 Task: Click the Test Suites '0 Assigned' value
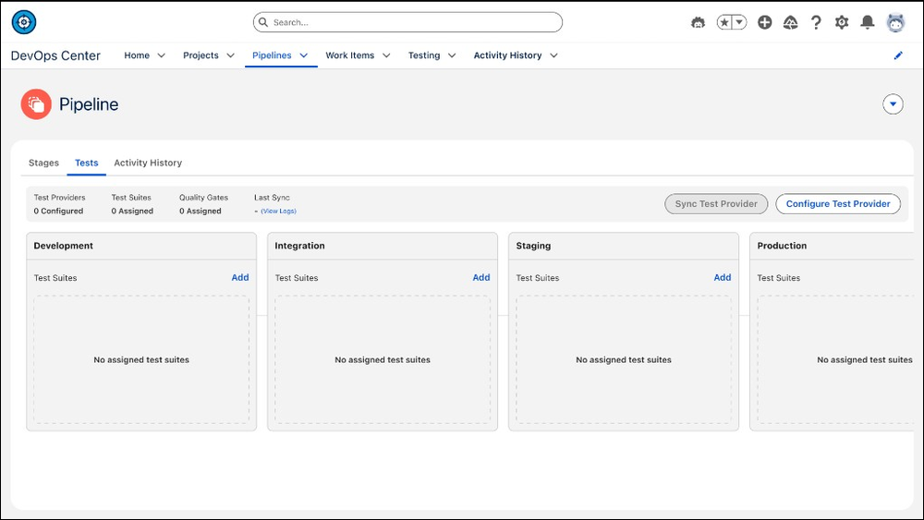[x=132, y=211]
